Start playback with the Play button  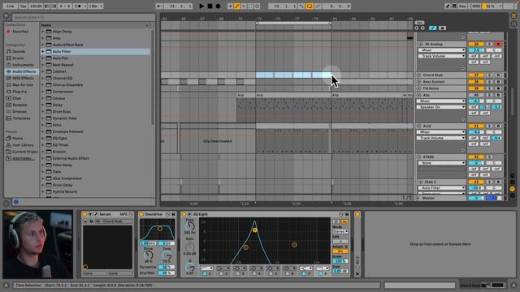point(201,6)
